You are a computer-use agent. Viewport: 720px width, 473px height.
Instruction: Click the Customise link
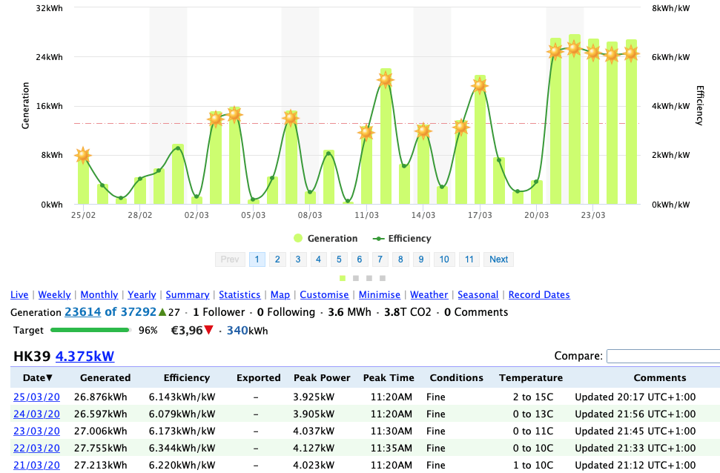pyautogui.click(x=324, y=295)
